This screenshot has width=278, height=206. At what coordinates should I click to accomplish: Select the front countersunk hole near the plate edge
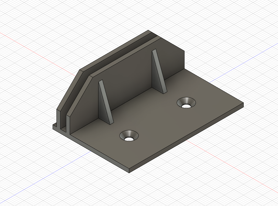(129, 136)
